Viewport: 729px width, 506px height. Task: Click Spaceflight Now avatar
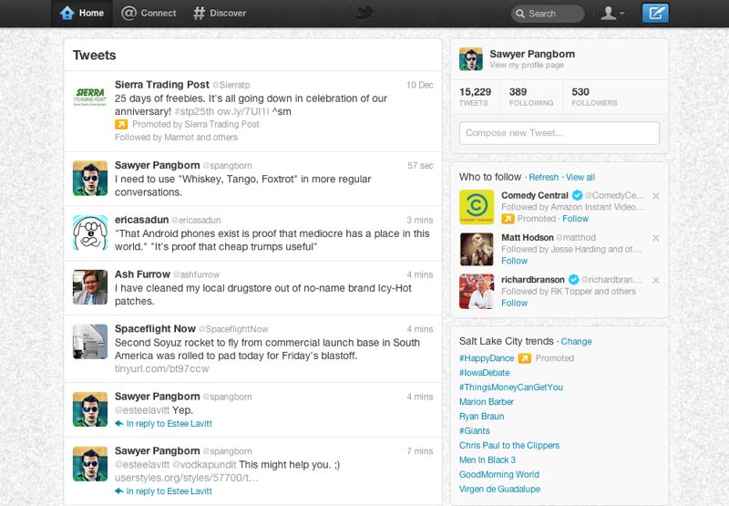point(90,341)
